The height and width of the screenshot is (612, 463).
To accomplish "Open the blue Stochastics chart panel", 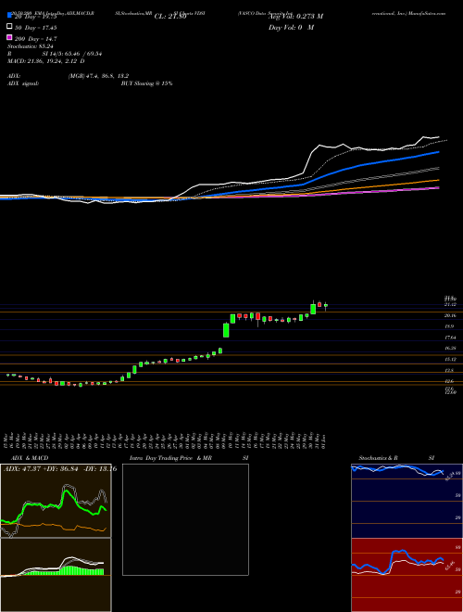I will click(407, 501).
